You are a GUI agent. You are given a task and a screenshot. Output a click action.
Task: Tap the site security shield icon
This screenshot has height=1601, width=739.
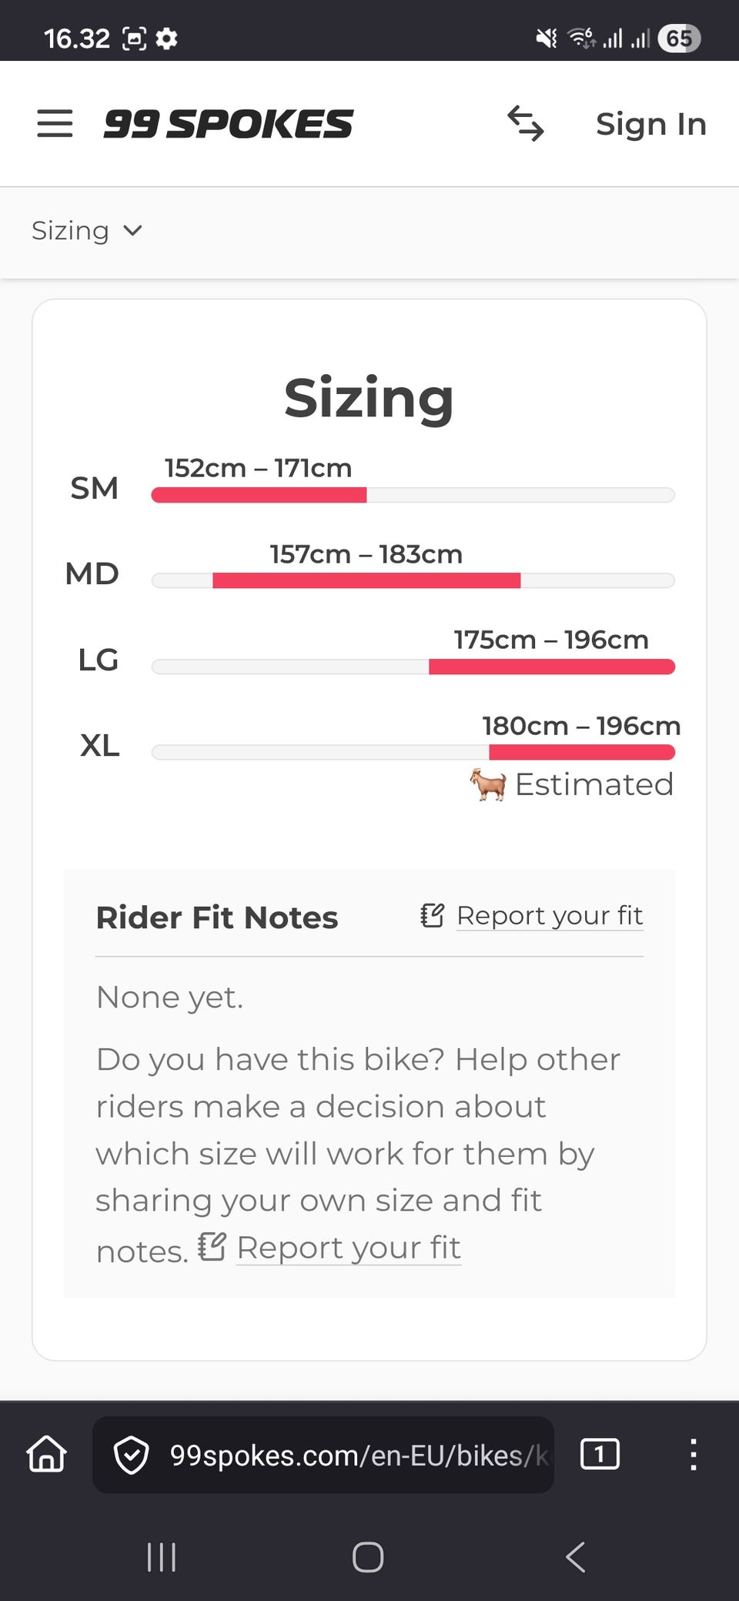(131, 1455)
